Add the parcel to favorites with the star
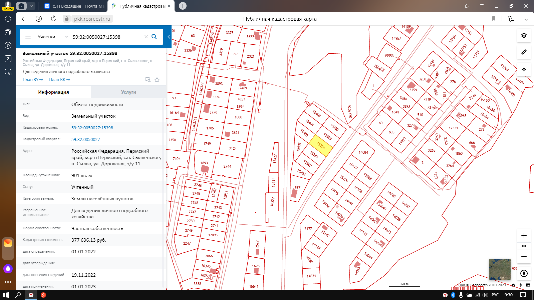The height and width of the screenshot is (300, 534). 157,80
